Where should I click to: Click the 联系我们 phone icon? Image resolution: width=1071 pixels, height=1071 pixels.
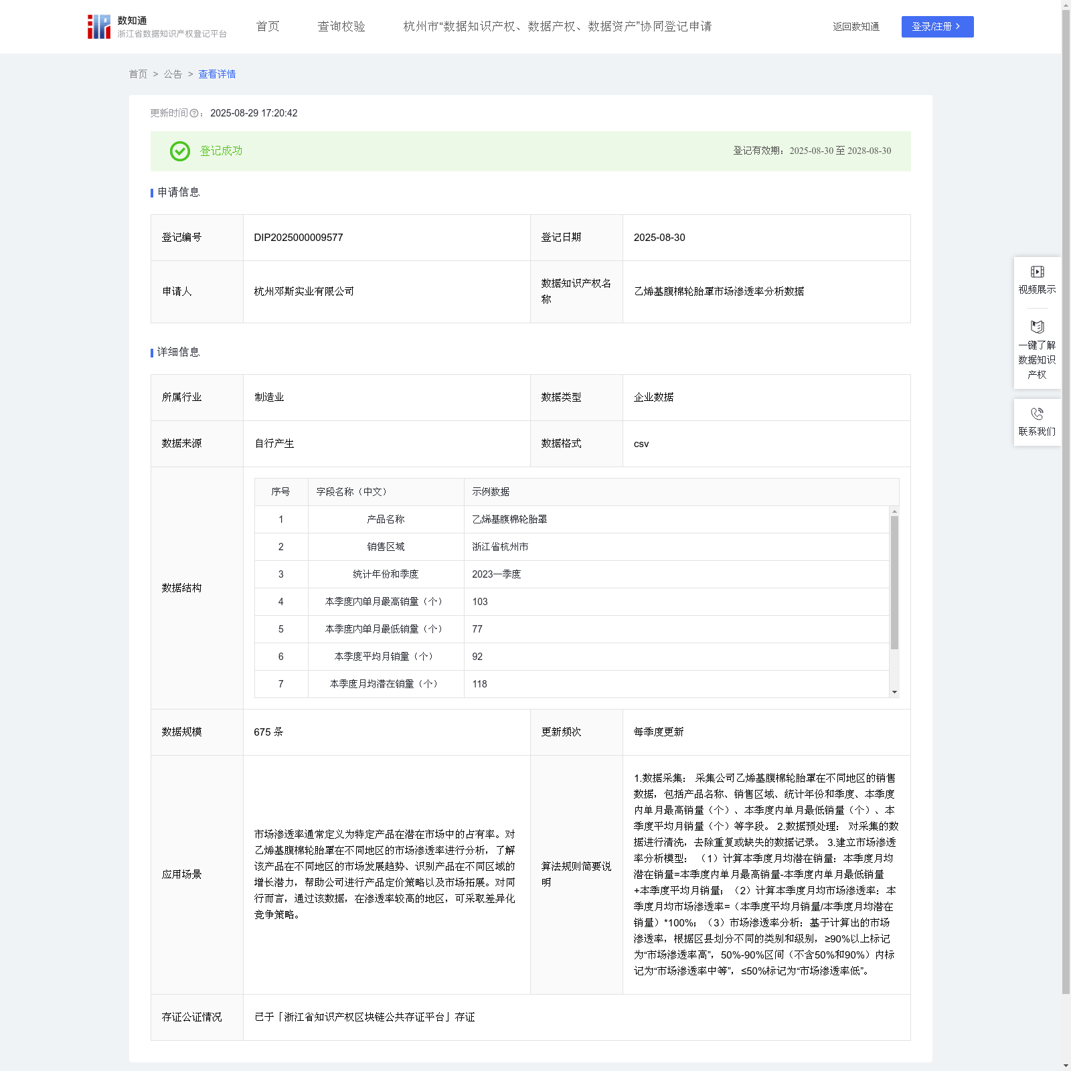[x=1037, y=414]
